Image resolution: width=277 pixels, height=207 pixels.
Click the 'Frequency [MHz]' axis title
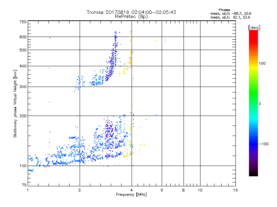tap(131, 195)
